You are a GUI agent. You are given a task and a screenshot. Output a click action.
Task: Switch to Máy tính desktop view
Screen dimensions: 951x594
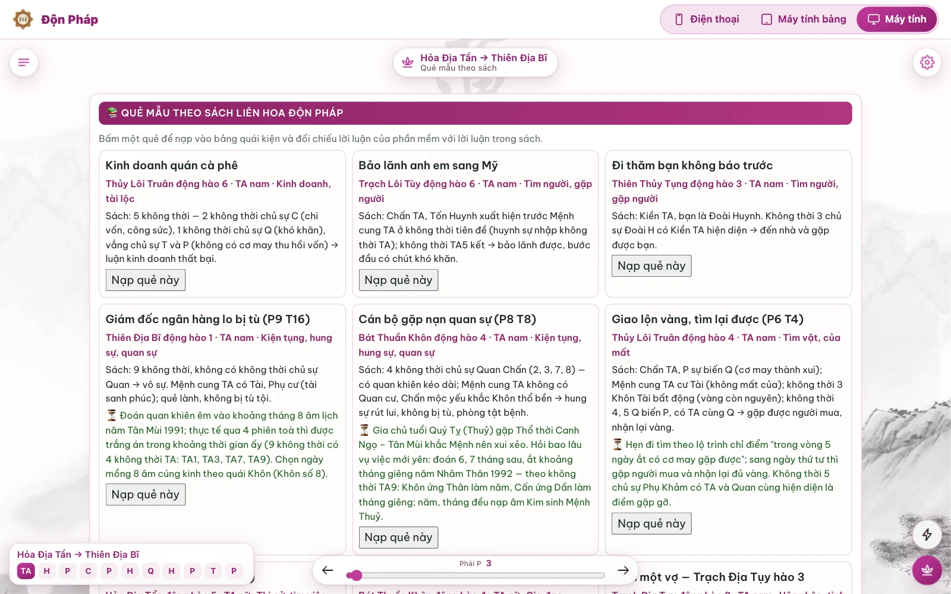(x=897, y=20)
